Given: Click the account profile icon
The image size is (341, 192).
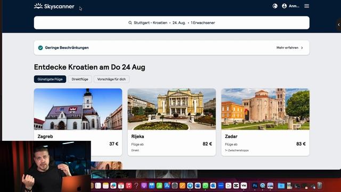Looking at the screenshot, I should click(x=284, y=6).
